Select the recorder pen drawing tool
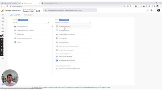The image size is (162, 91). 2,54
